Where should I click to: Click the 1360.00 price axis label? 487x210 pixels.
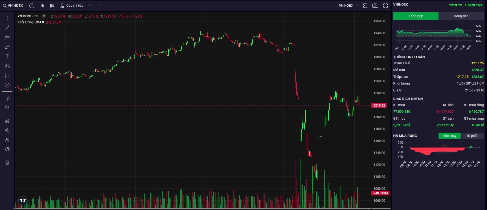click(379, 21)
